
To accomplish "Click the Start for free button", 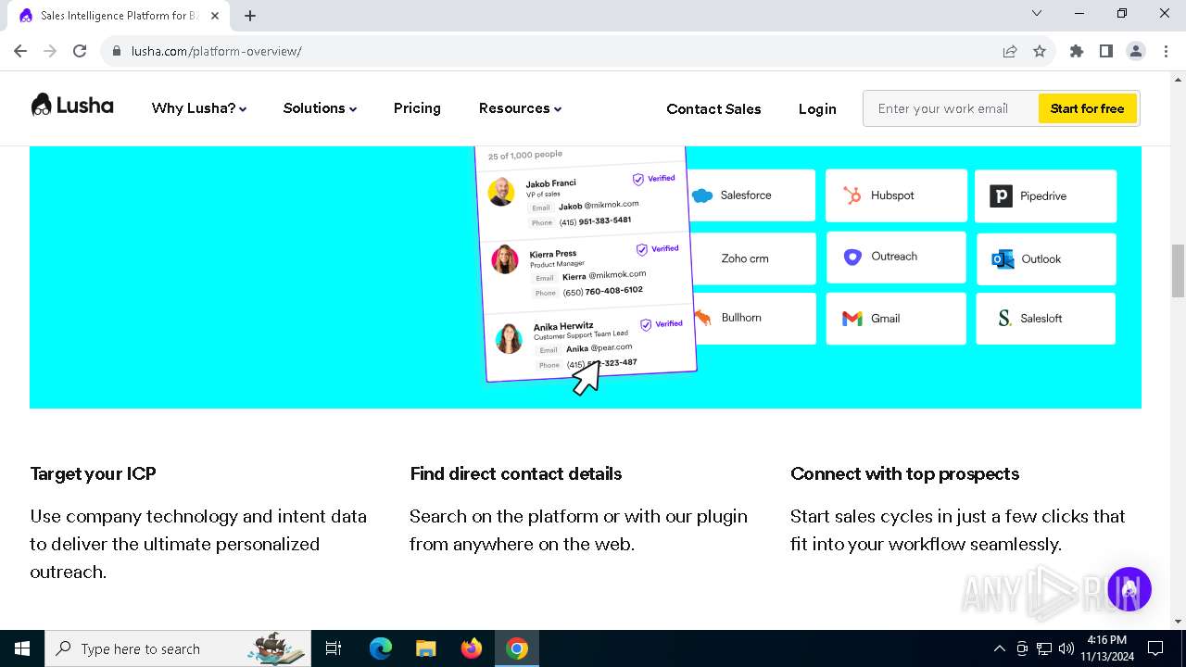I will (x=1087, y=108).
